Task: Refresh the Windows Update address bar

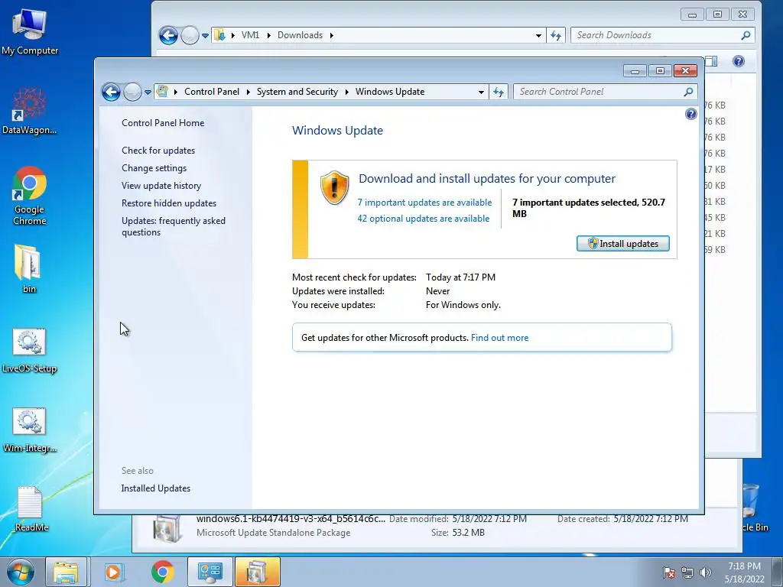Action: (499, 92)
